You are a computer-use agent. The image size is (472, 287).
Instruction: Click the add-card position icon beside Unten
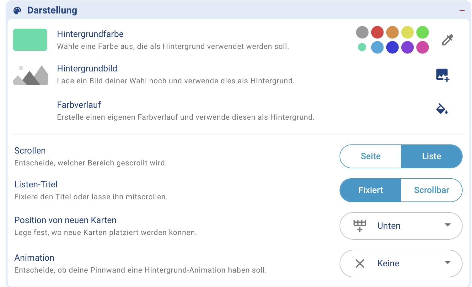360,226
